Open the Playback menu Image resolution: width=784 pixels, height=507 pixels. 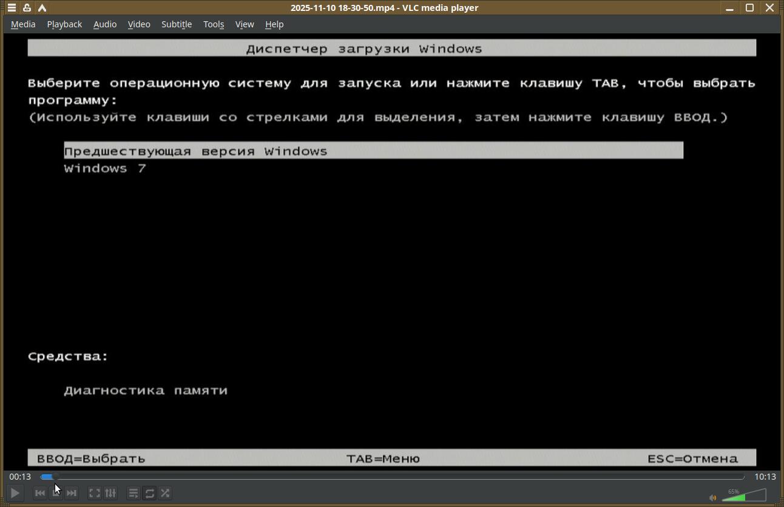(x=64, y=24)
